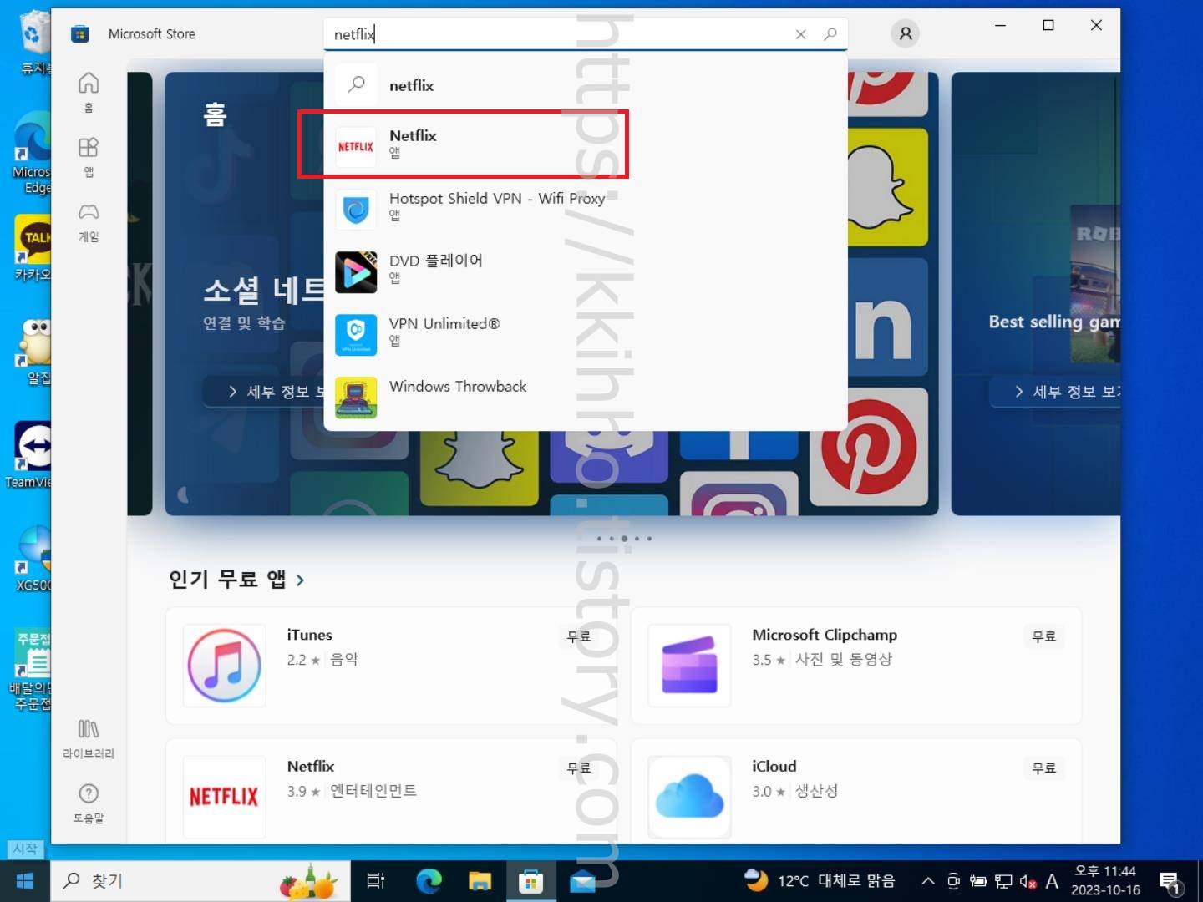Open the iTunes app card
Viewport: 1203px width, 902px height.
[x=391, y=666]
